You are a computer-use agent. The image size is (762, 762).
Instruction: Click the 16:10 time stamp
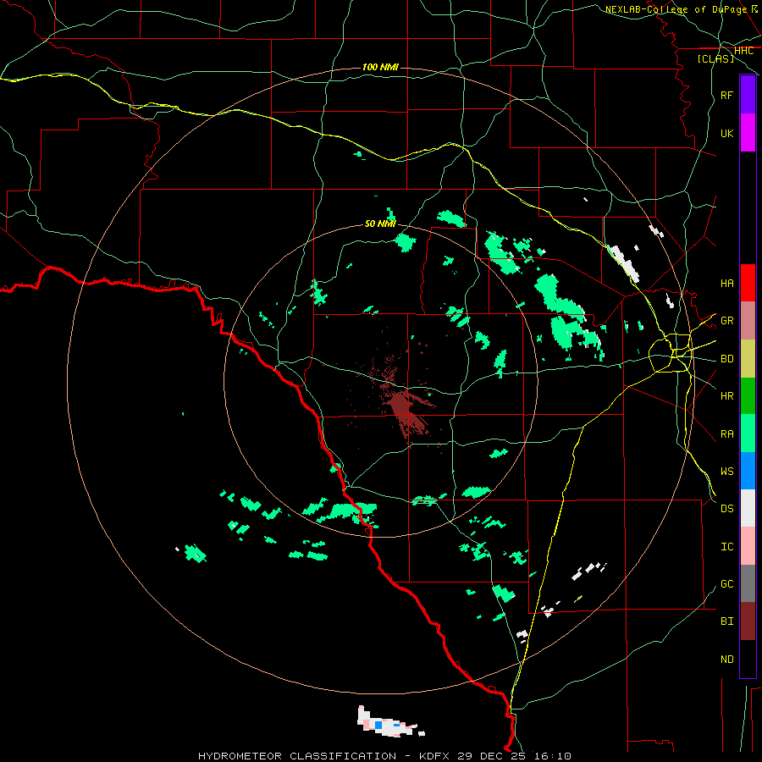553,756
